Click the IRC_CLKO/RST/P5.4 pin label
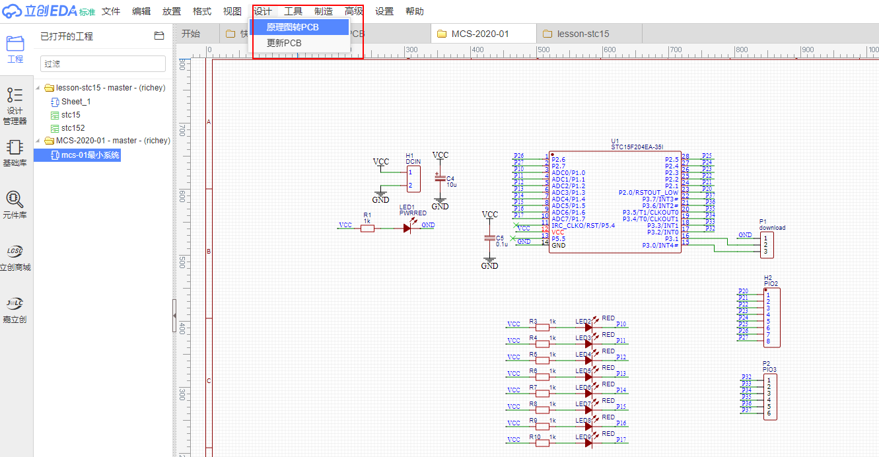 pos(583,226)
